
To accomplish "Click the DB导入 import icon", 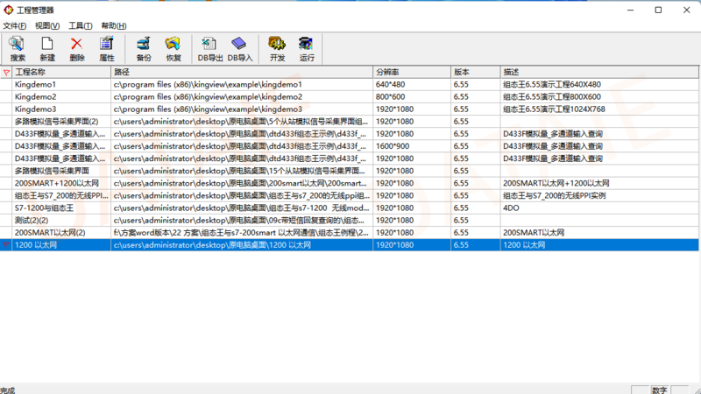I will tap(239, 49).
